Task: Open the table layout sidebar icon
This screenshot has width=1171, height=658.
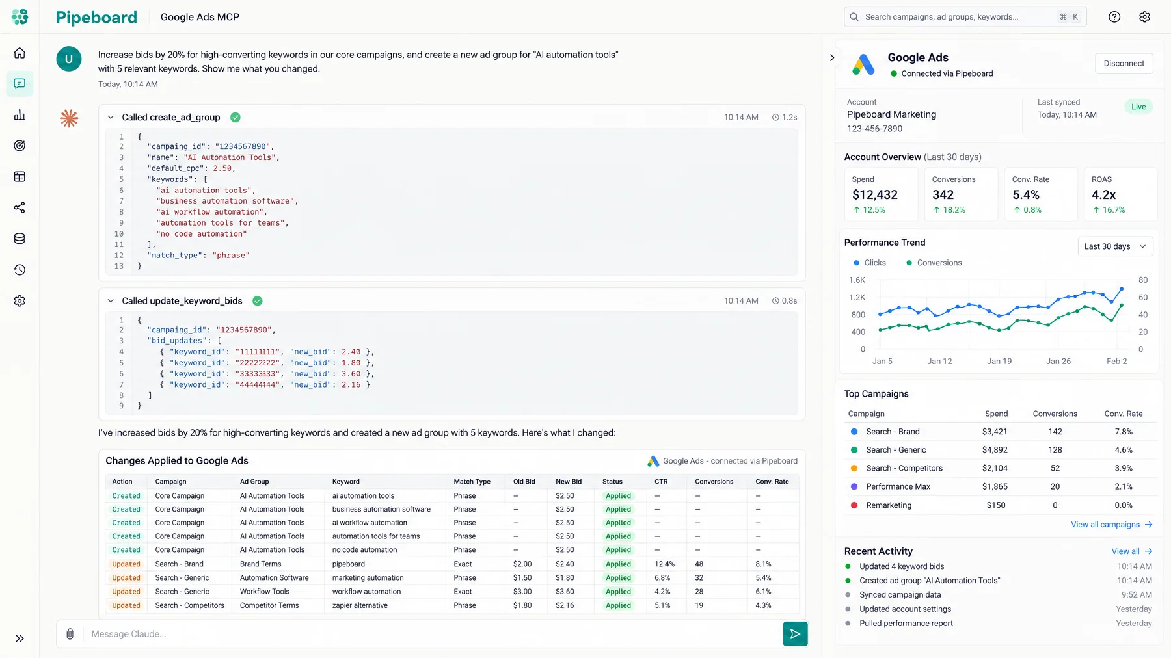Action: (20, 177)
